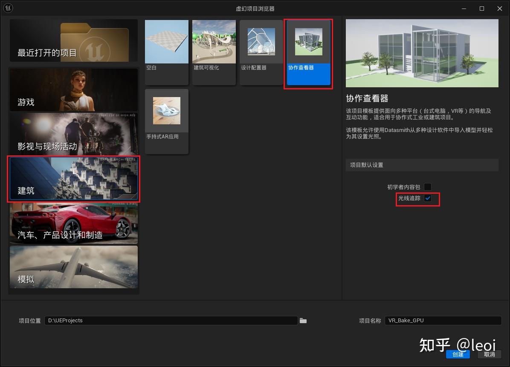
Task: Toggle ray tracing off for the project
Action: pos(428,198)
